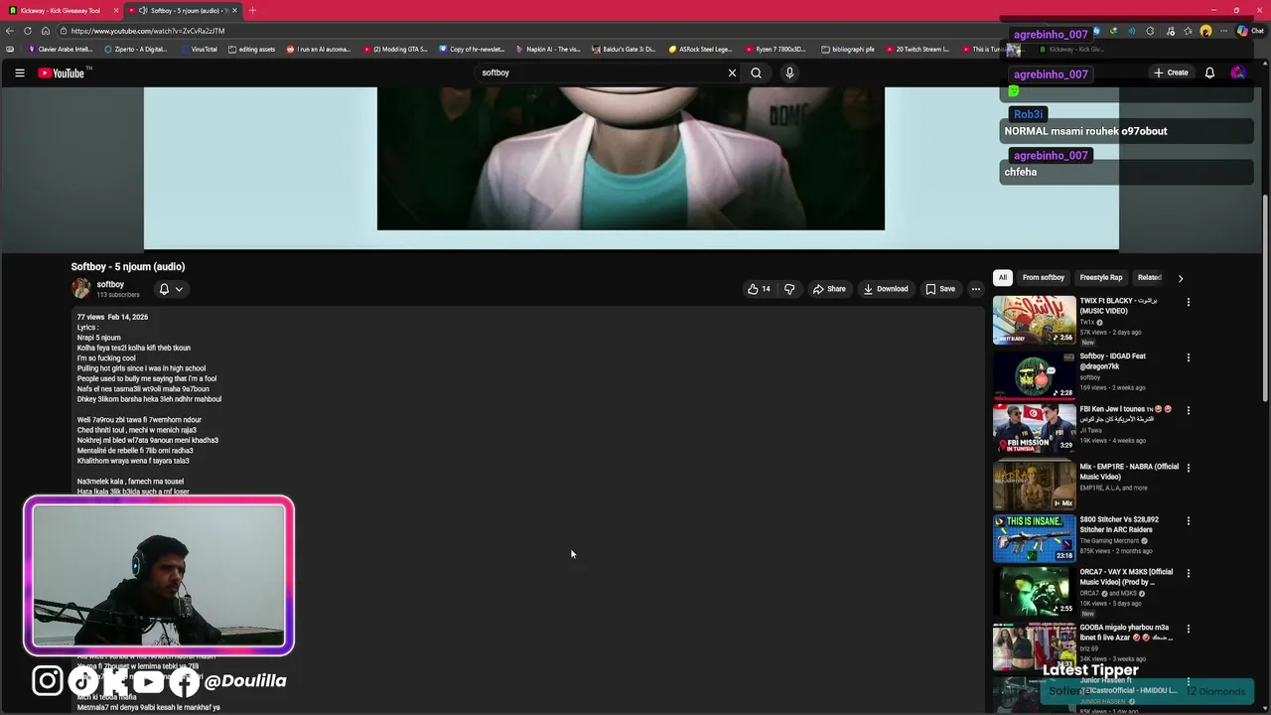Screen dimensions: 1271x715
Task: Open the Copilot Chat button
Action: point(1250,31)
